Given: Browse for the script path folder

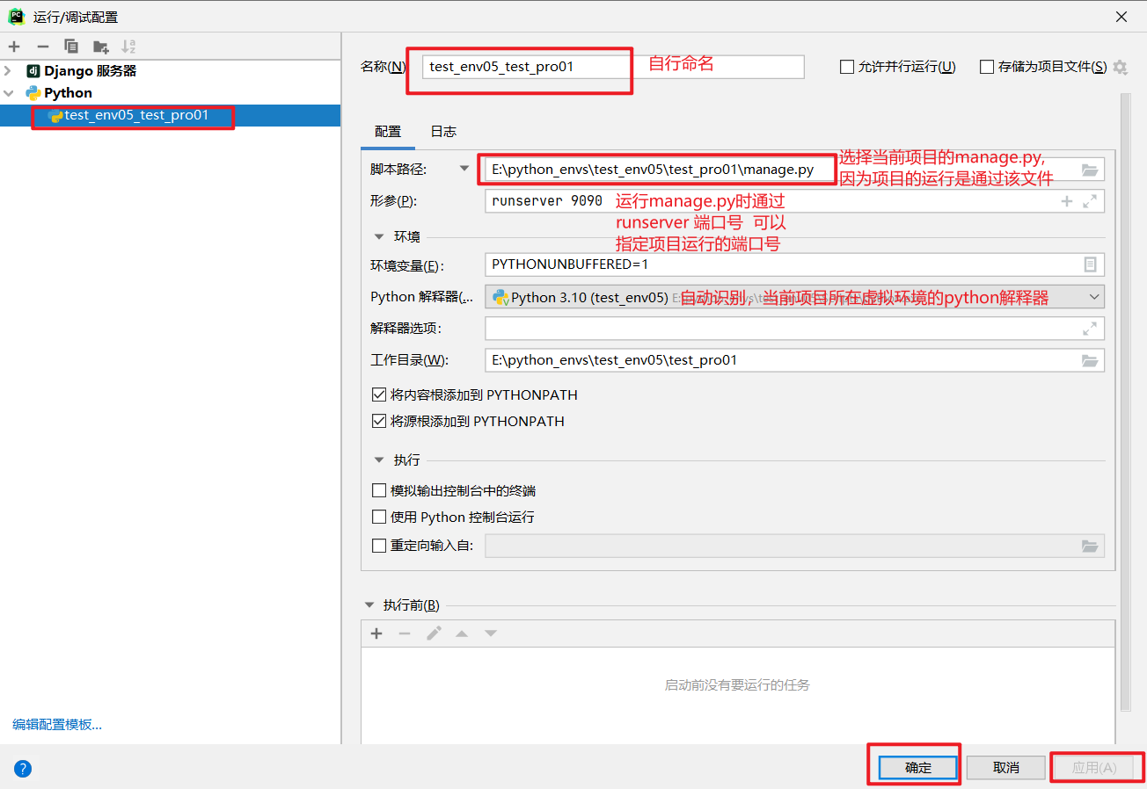Looking at the screenshot, I should [1090, 170].
